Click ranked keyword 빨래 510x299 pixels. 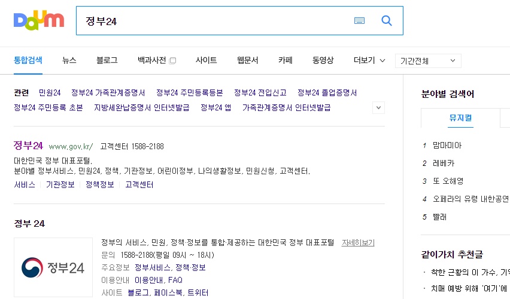439,217
